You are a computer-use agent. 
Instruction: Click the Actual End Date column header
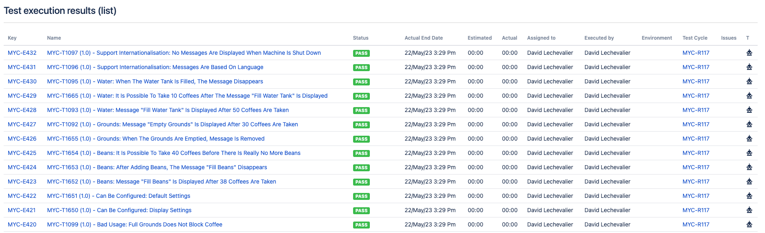click(424, 38)
